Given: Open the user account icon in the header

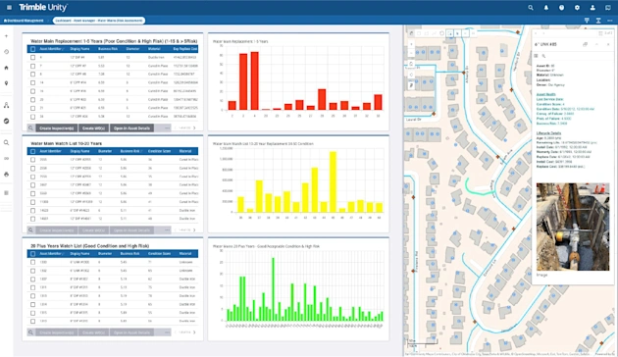Looking at the screenshot, I should [x=592, y=8].
